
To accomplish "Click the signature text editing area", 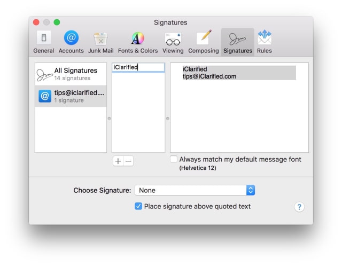I will [239, 108].
